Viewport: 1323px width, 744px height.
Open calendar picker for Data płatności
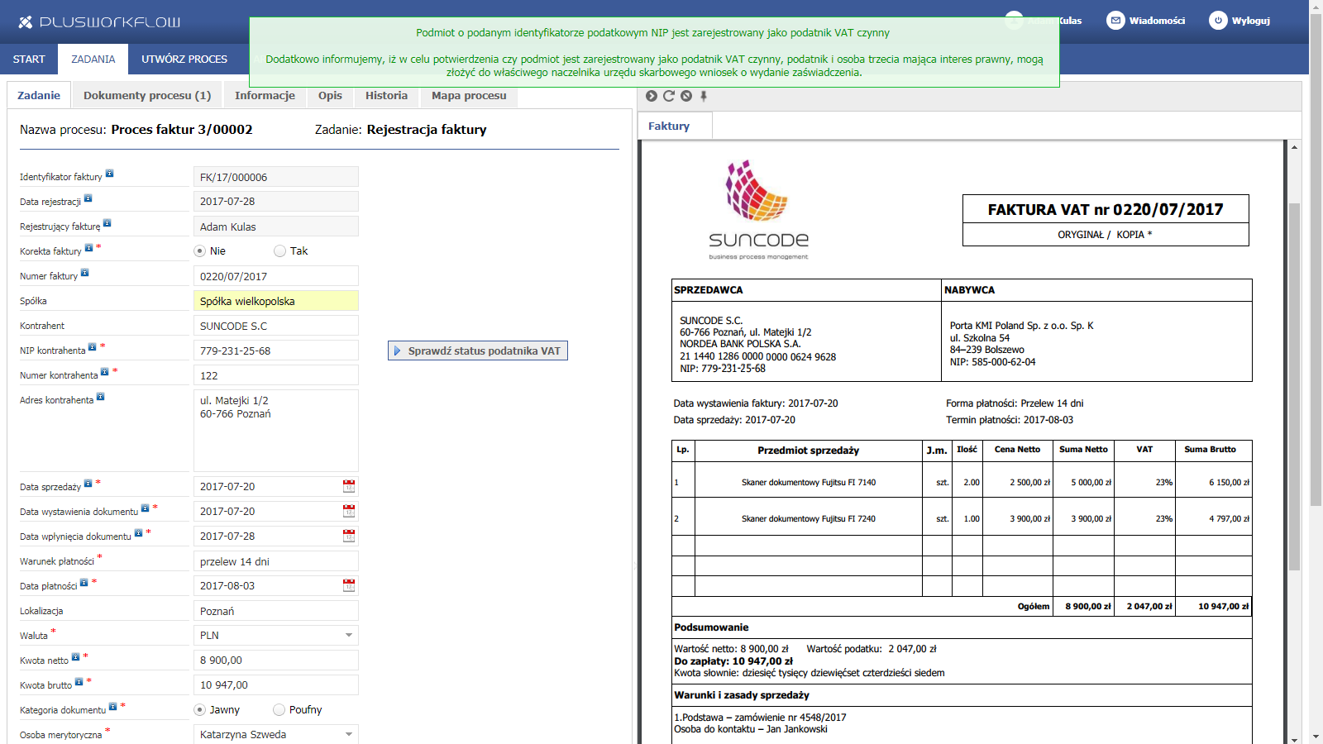click(349, 586)
